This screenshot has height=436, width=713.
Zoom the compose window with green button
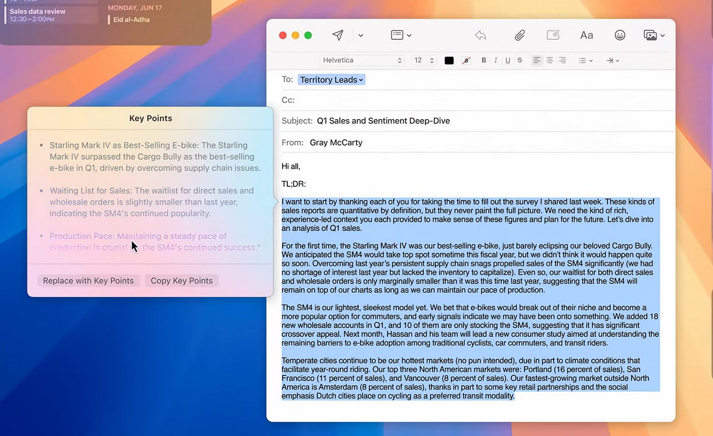click(x=308, y=35)
